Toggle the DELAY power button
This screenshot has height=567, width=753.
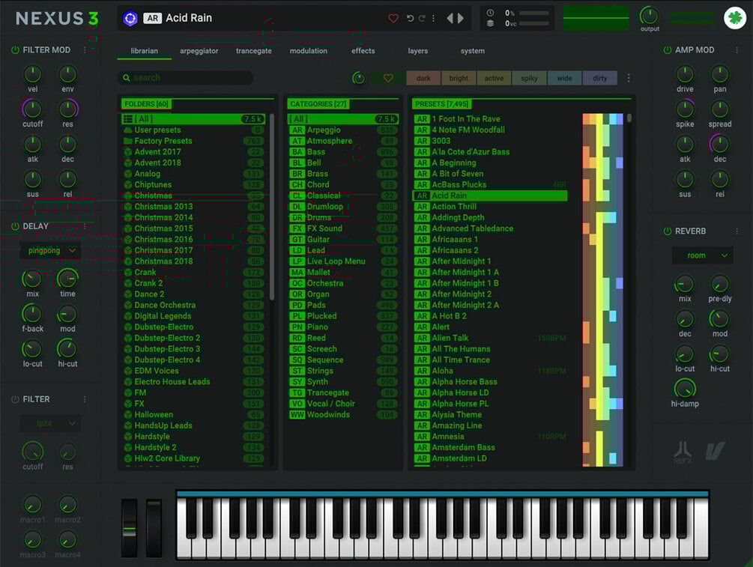pos(15,226)
